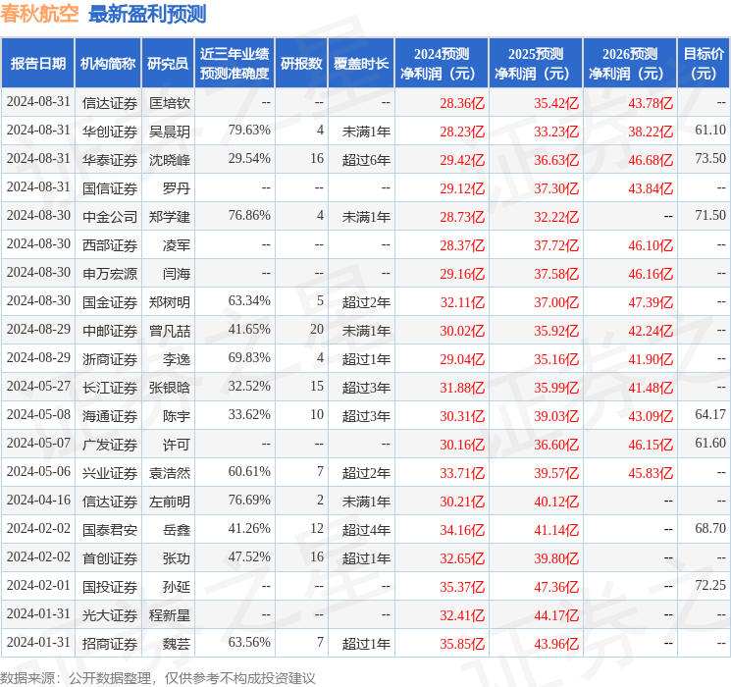Click 2025 profit value 39.03亿
Image resolution: width=731 pixels, height=687 pixels.
pyautogui.click(x=556, y=416)
